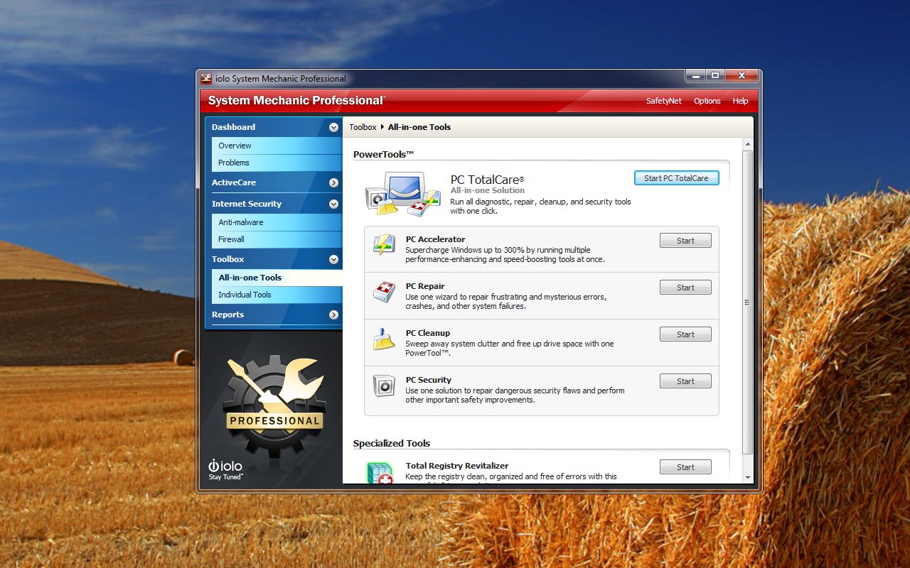The width and height of the screenshot is (910, 568).
Task: Click the iolo title bar app icon
Action: click(x=206, y=79)
